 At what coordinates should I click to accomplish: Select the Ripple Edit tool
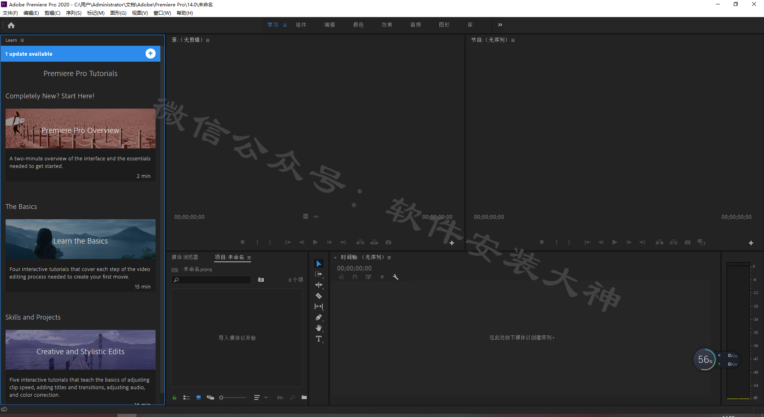[319, 285]
